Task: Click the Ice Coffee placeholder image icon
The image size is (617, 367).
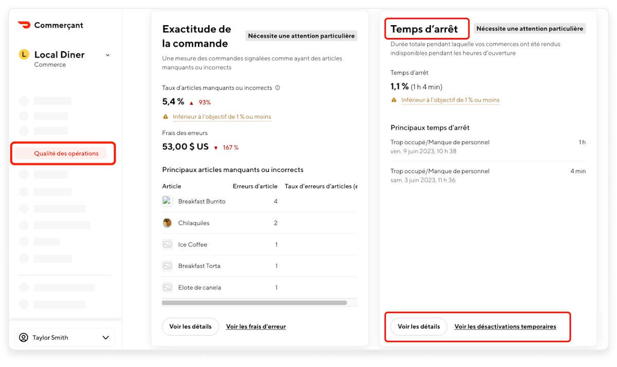Action: 167,244
